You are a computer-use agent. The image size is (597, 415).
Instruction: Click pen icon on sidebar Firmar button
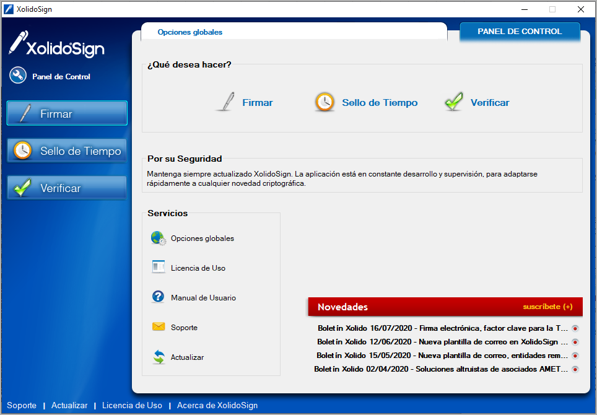tap(25, 113)
